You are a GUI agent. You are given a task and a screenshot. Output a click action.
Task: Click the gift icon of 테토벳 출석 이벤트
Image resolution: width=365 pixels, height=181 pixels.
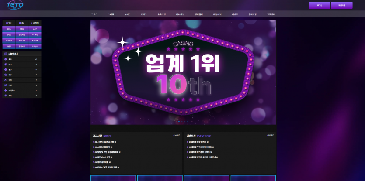pyautogui.click(x=188, y=142)
